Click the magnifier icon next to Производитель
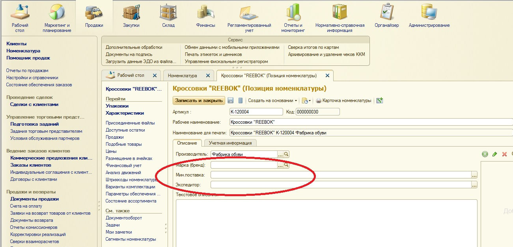The image size is (513, 247). (x=287, y=154)
